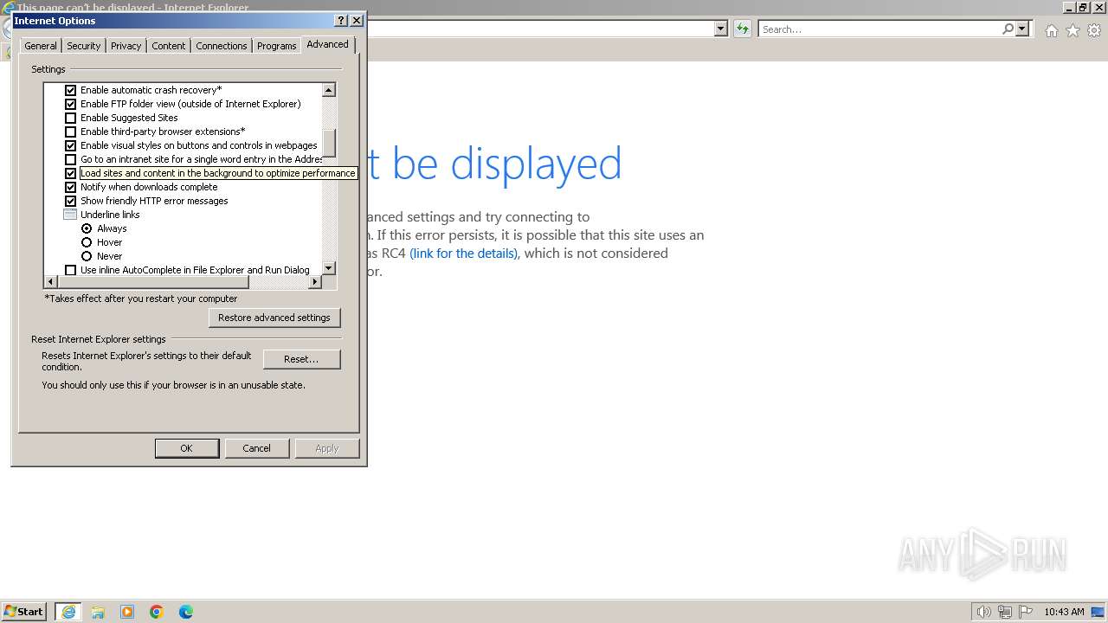Restore down the Internet Explorer window
Screen dimensions: 1108x623
point(1082,7)
